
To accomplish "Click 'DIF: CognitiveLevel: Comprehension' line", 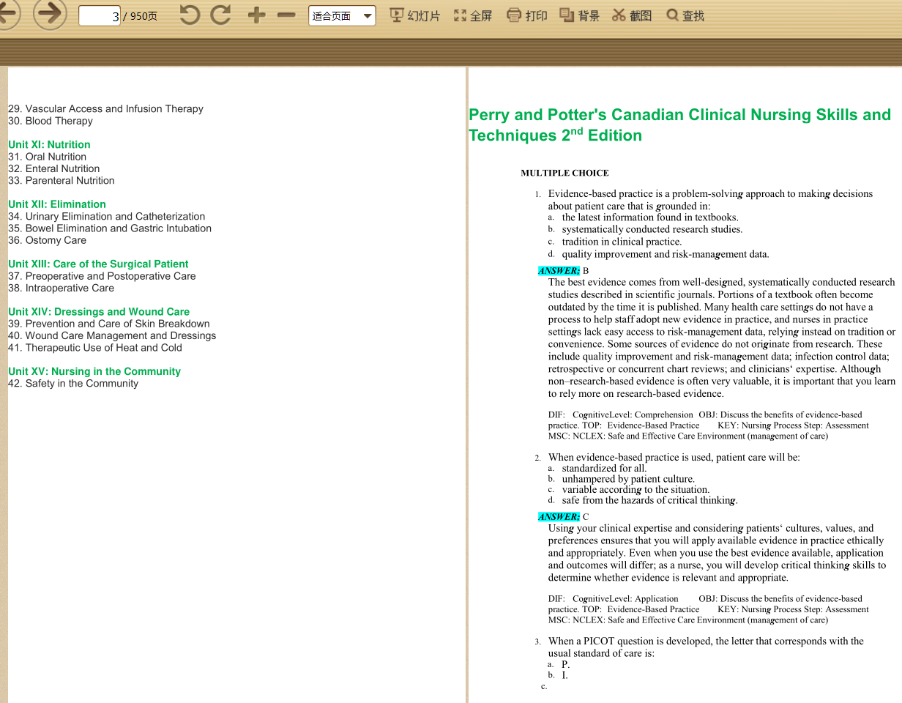I will (x=621, y=414).
